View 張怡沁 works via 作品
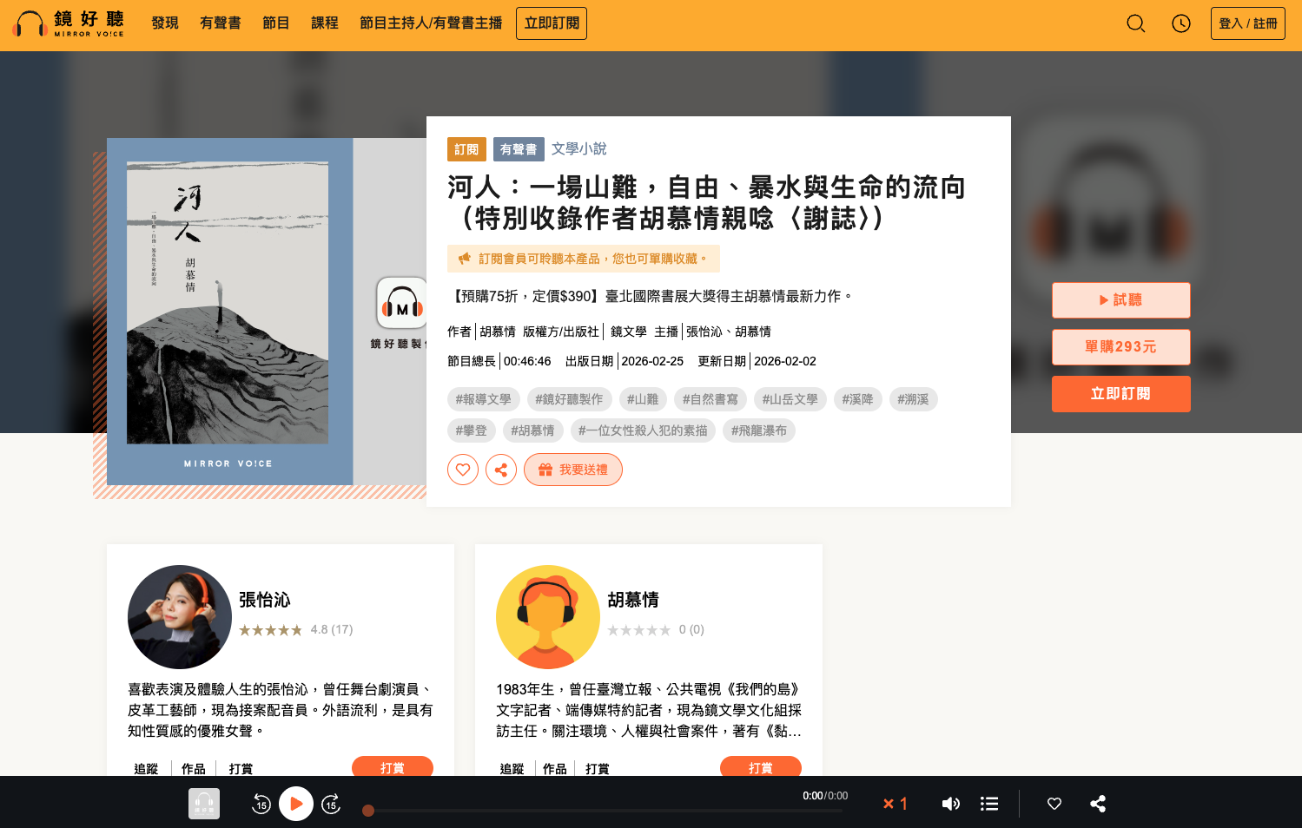Viewport: 1302px width, 828px height. pos(194,769)
